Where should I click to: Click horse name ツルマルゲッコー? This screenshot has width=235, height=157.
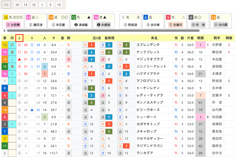(x=150, y=139)
